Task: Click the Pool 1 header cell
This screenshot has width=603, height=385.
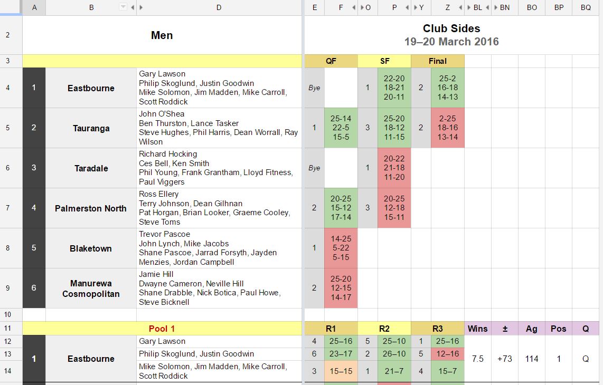Action: coord(162,329)
